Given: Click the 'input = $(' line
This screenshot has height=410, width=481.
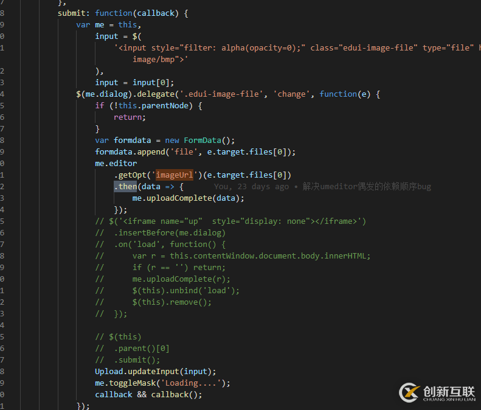Looking at the screenshot, I should click(x=118, y=36).
